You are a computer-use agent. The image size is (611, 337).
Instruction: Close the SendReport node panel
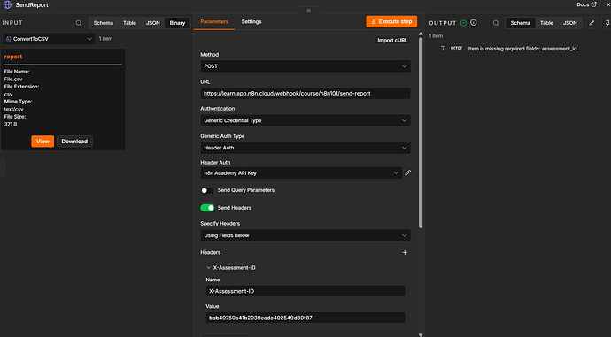click(x=607, y=4)
